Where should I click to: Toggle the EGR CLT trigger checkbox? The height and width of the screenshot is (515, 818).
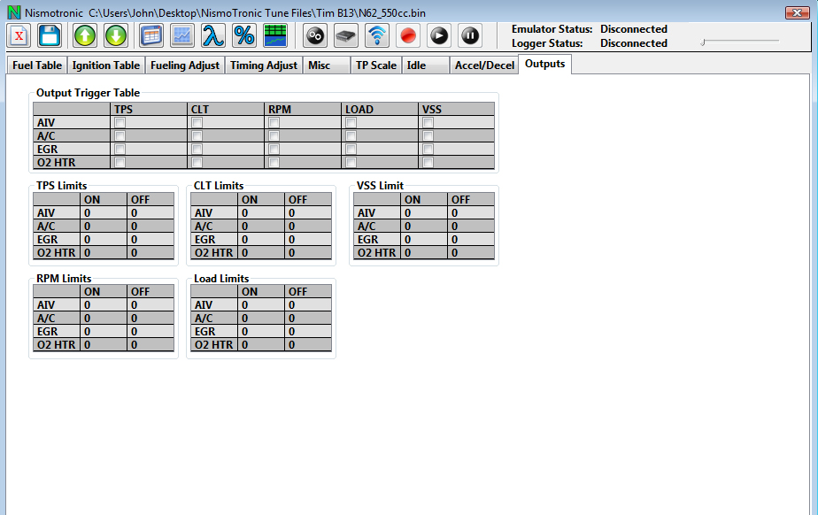197,150
